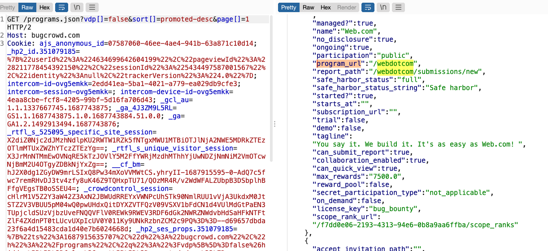
Task: Click the ajs_anonymous_id cookie value
Action: click(x=180, y=43)
